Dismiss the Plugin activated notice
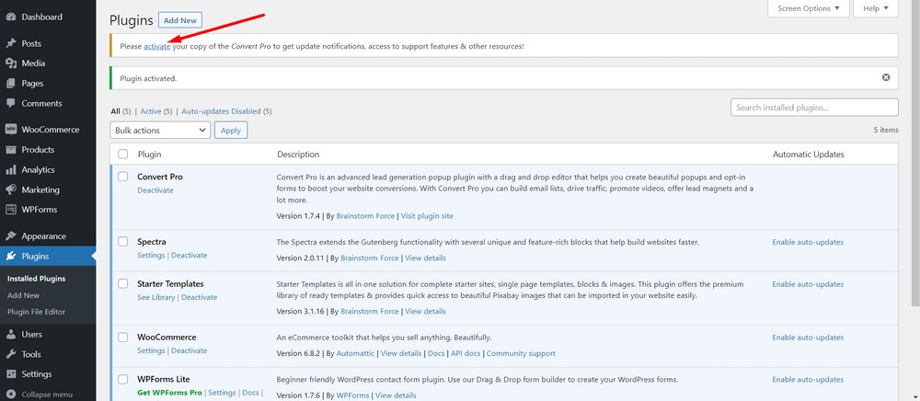Viewport: 920px width, 401px height. (x=886, y=77)
